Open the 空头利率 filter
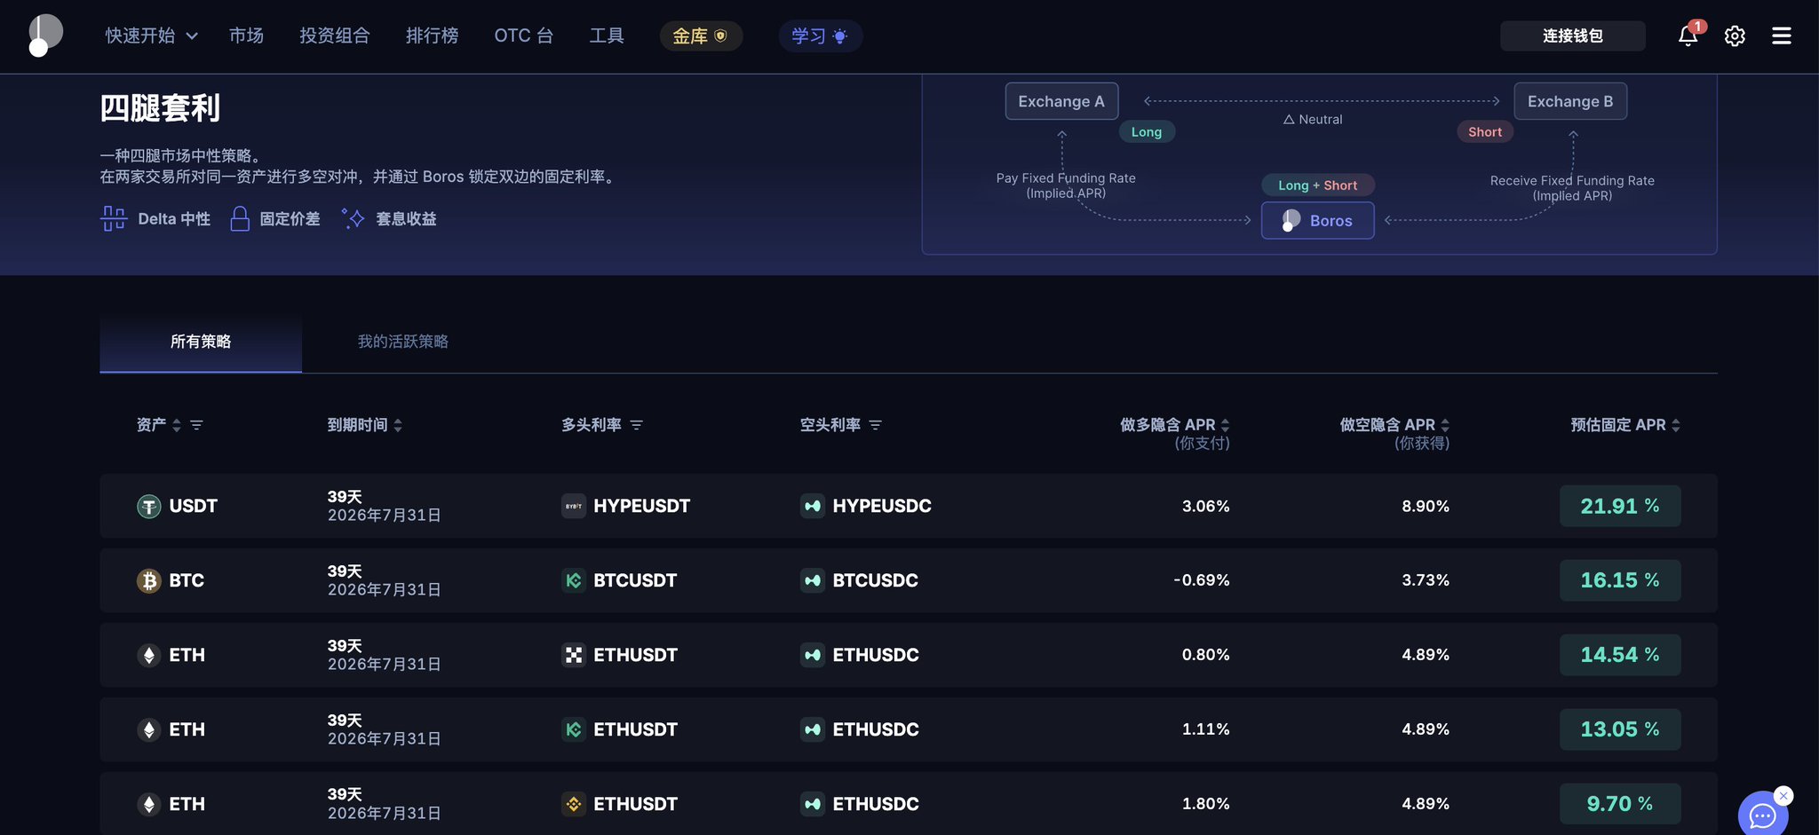The height and width of the screenshot is (835, 1819). pyautogui.click(x=875, y=425)
